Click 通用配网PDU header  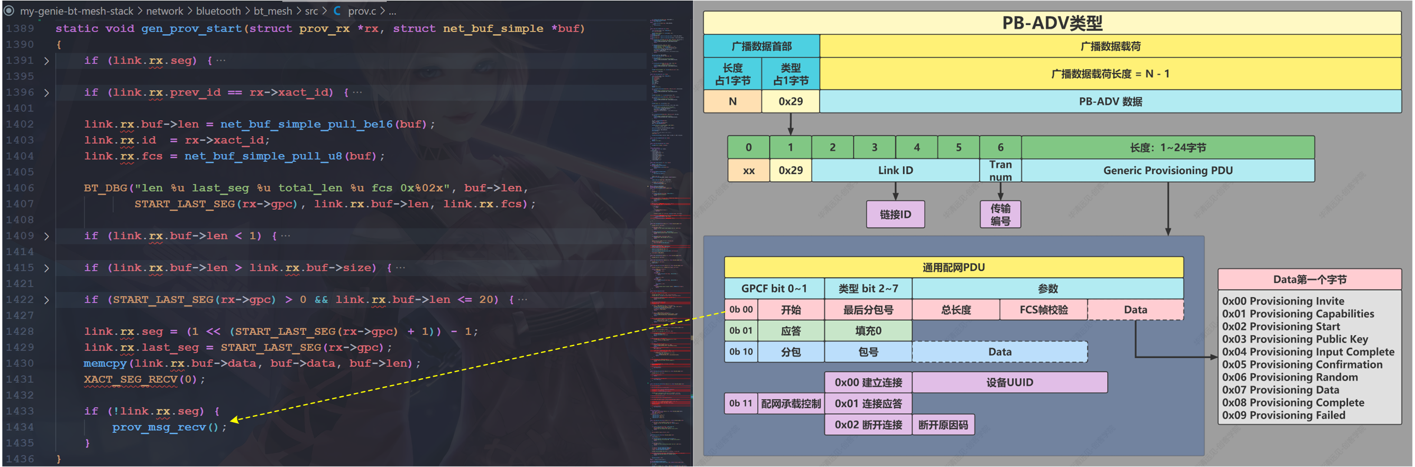pos(953,267)
